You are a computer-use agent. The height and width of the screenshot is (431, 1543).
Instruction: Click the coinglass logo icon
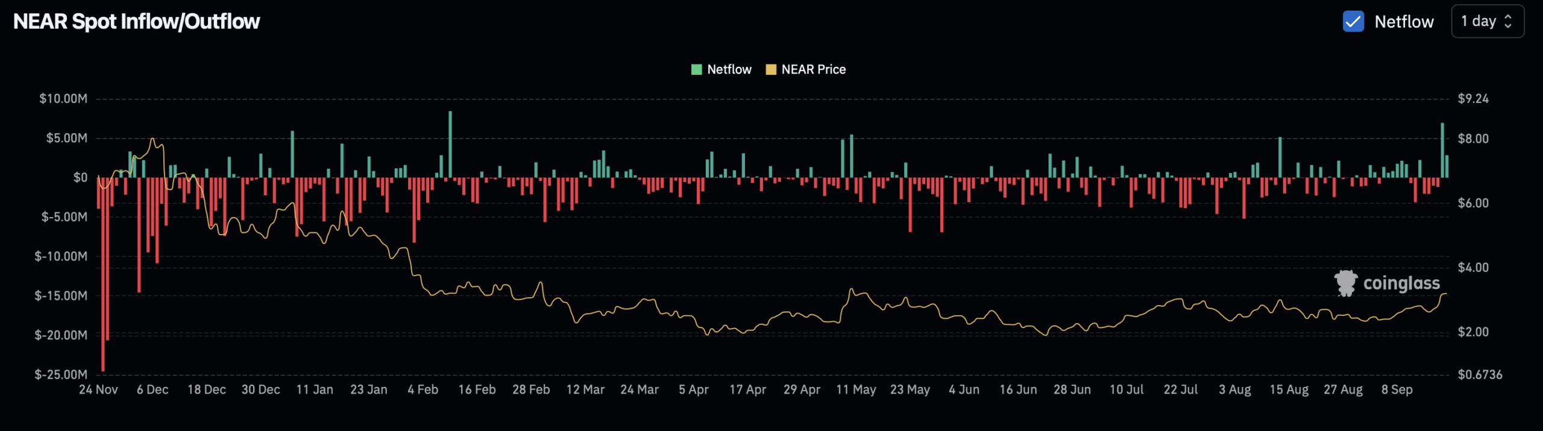(x=1345, y=283)
